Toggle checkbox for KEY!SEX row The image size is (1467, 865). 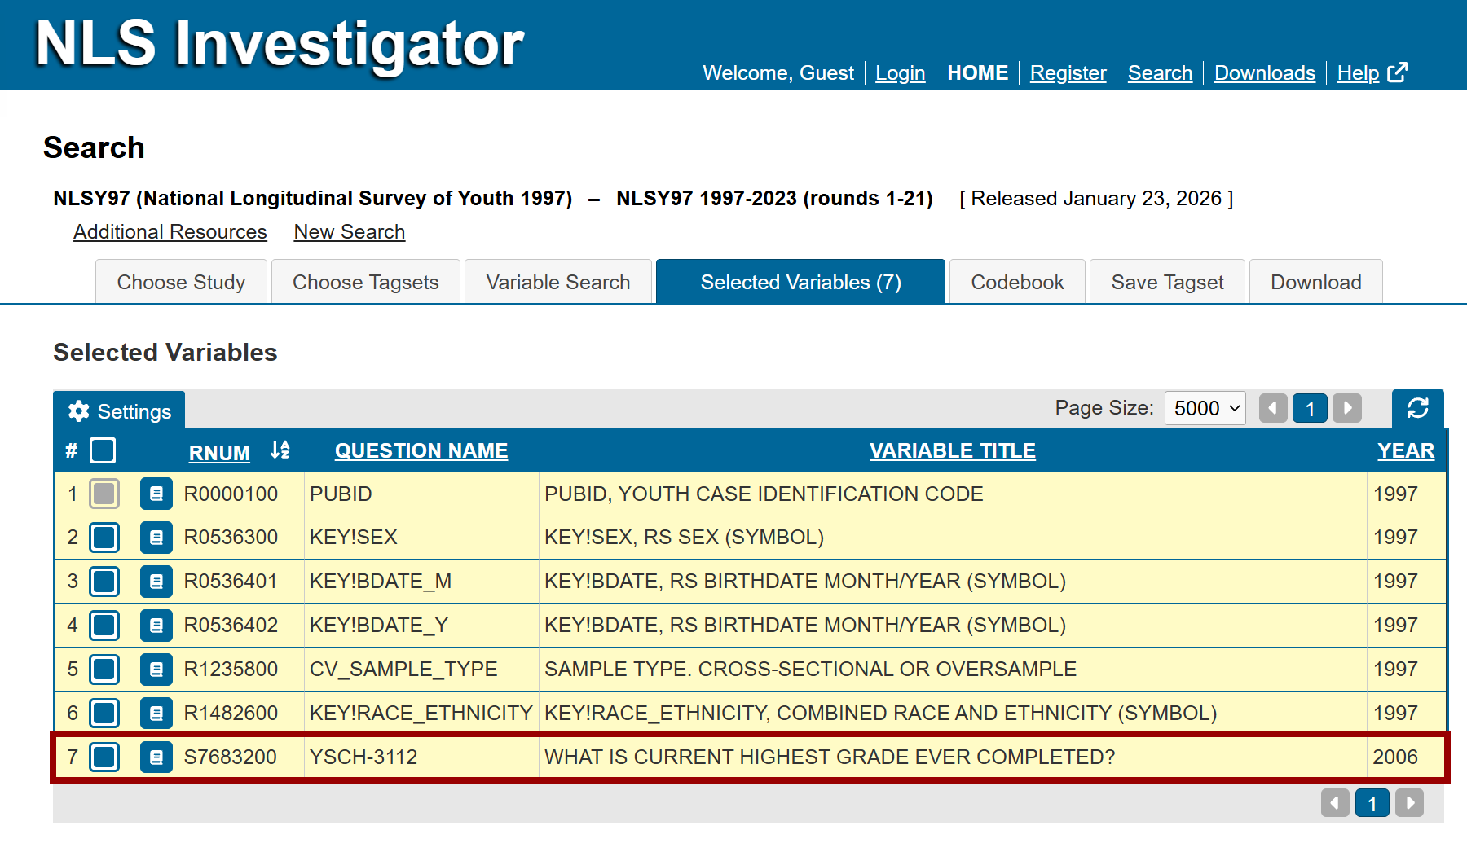click(104, 538)
